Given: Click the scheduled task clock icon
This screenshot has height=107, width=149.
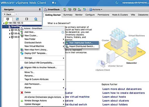Looking at the screenshot, I should click(63, 32).
